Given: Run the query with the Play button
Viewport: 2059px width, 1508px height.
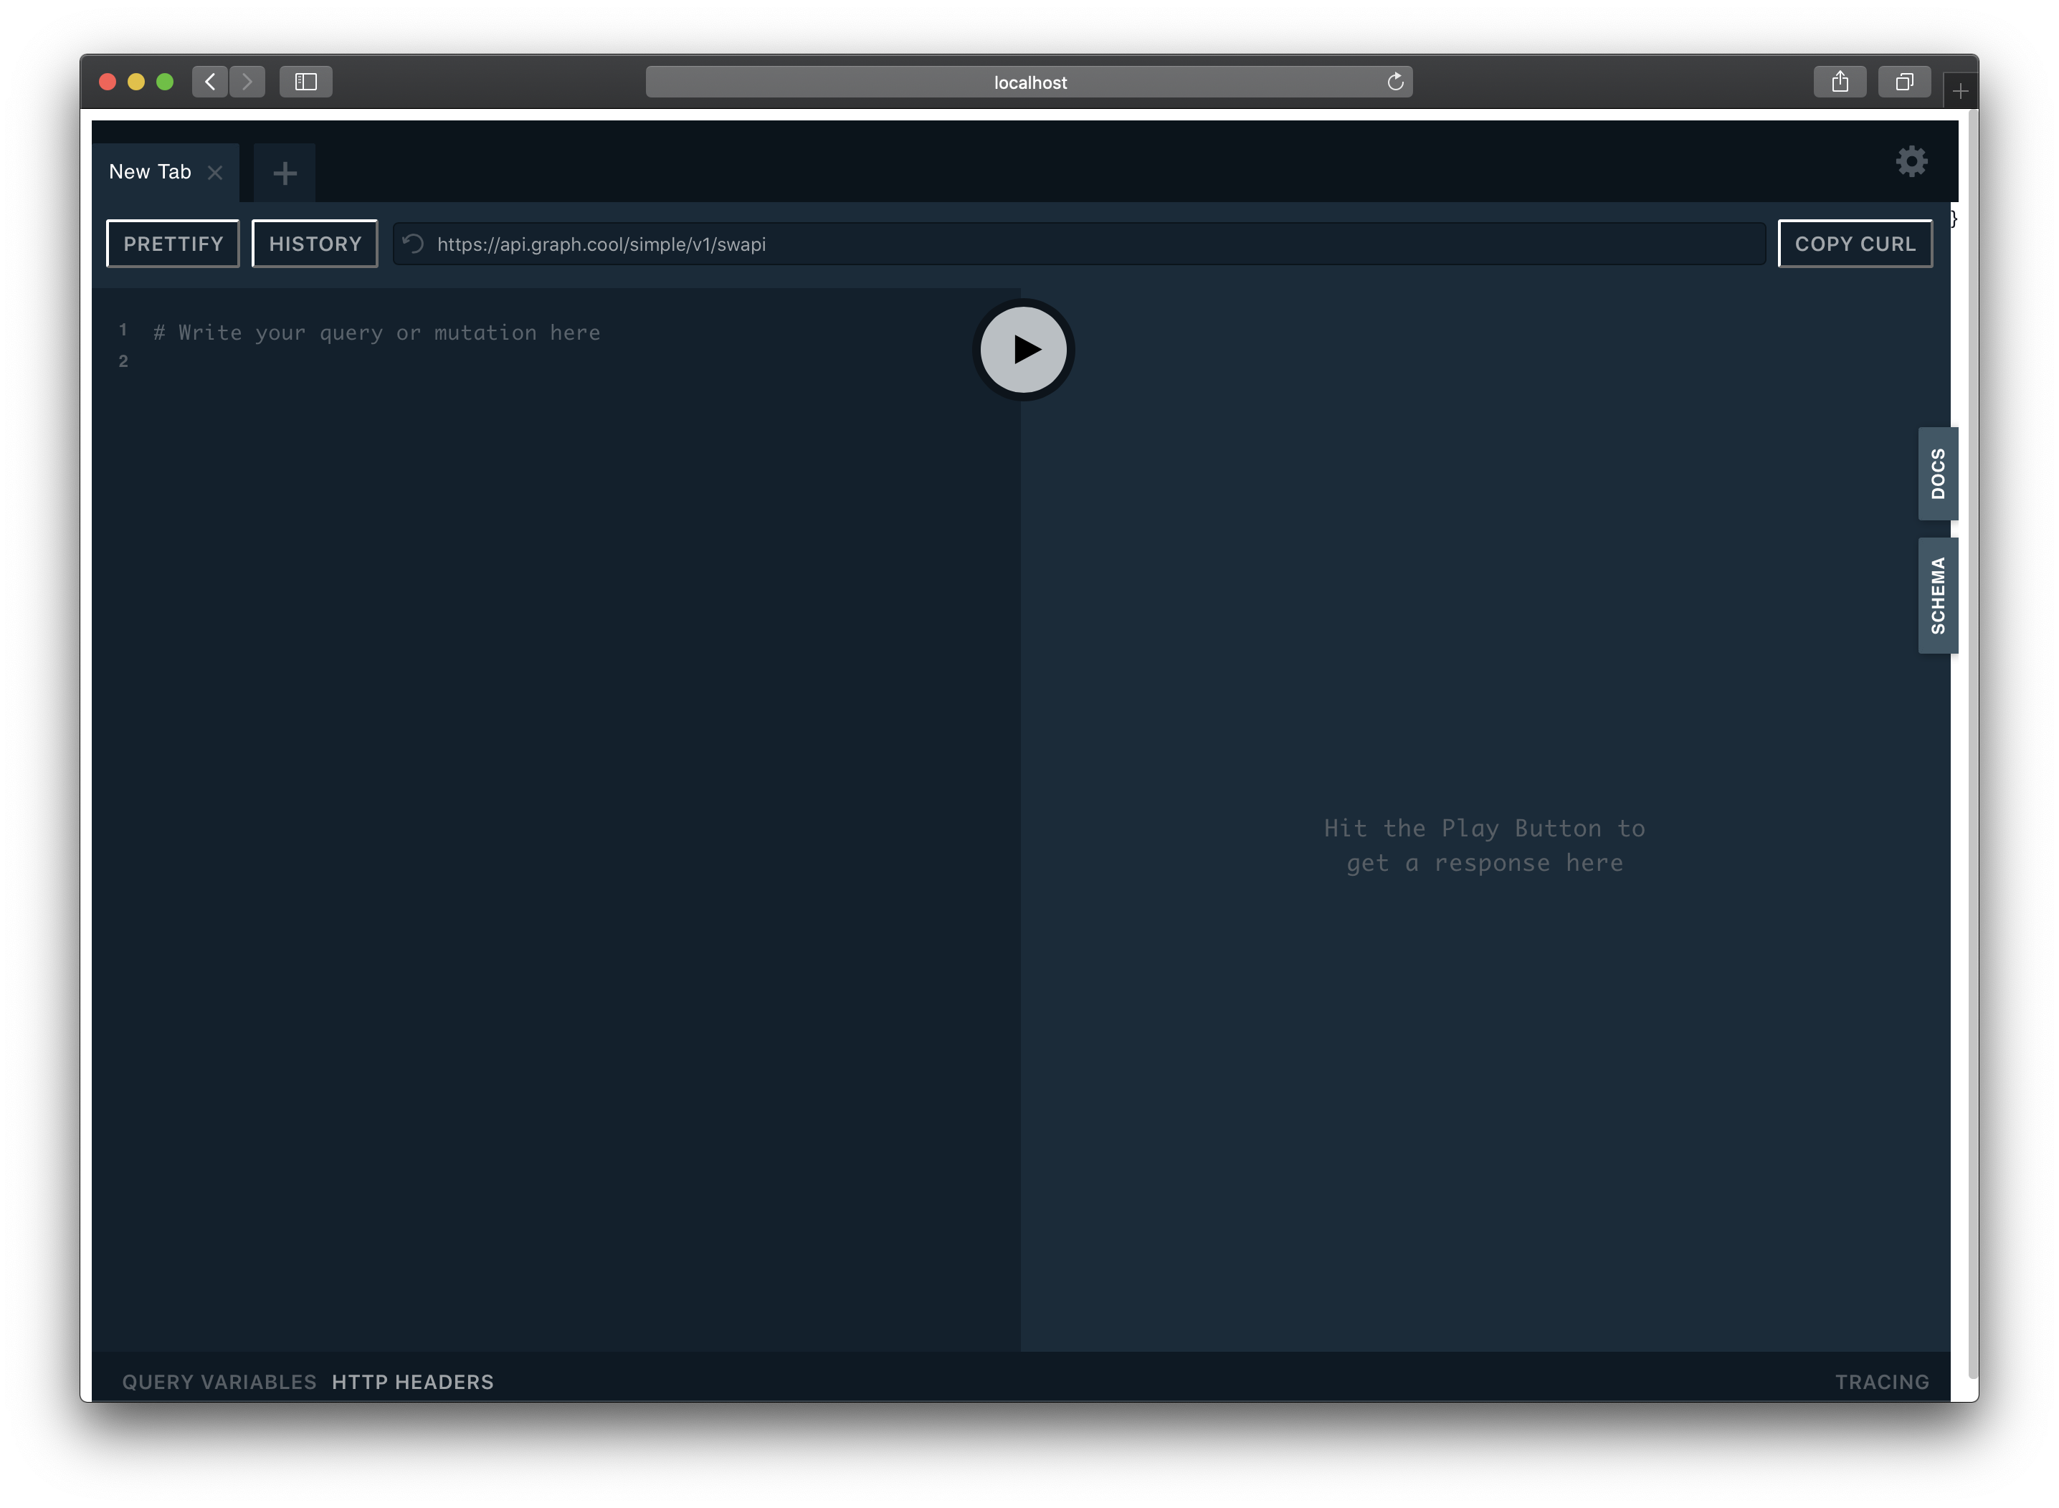Looking at the screenshot, I should pyautogui.click(x=1022, y=350).
